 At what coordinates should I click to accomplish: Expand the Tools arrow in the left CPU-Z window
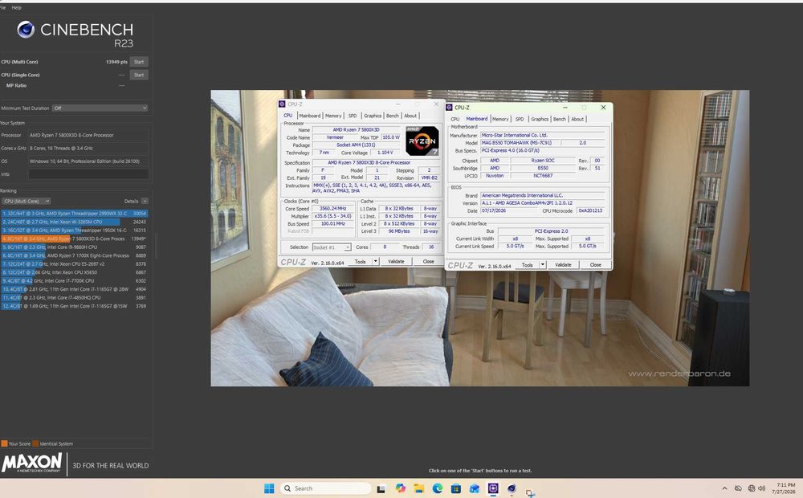click(x=375, y=261)
